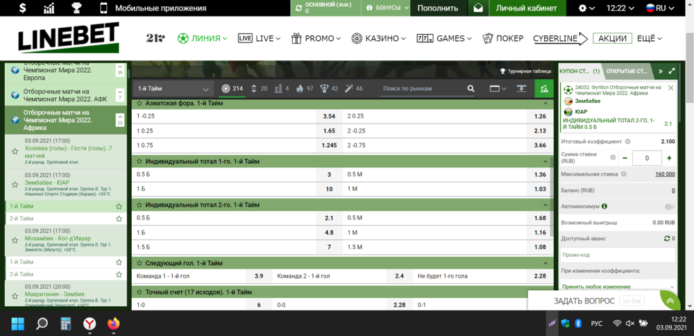Viewport: 694px width, 336px height.
Task: Open Личный кабинет
Action: tap(526, 8)
